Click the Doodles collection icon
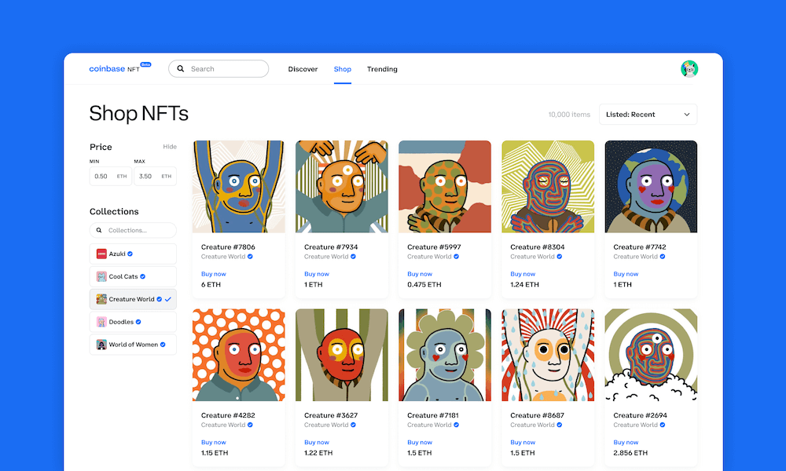The image size is (786, 471). 101,322
